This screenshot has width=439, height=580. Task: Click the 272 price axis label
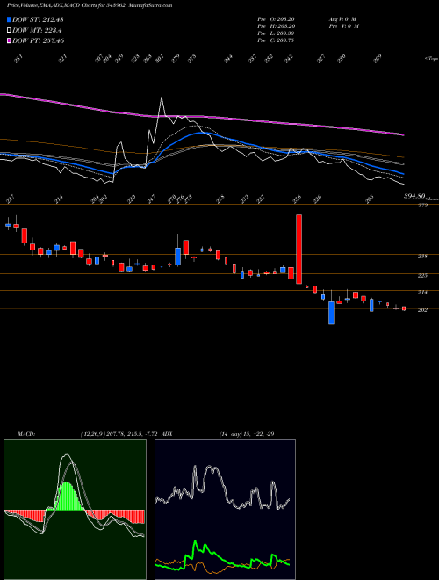(422, 206)
